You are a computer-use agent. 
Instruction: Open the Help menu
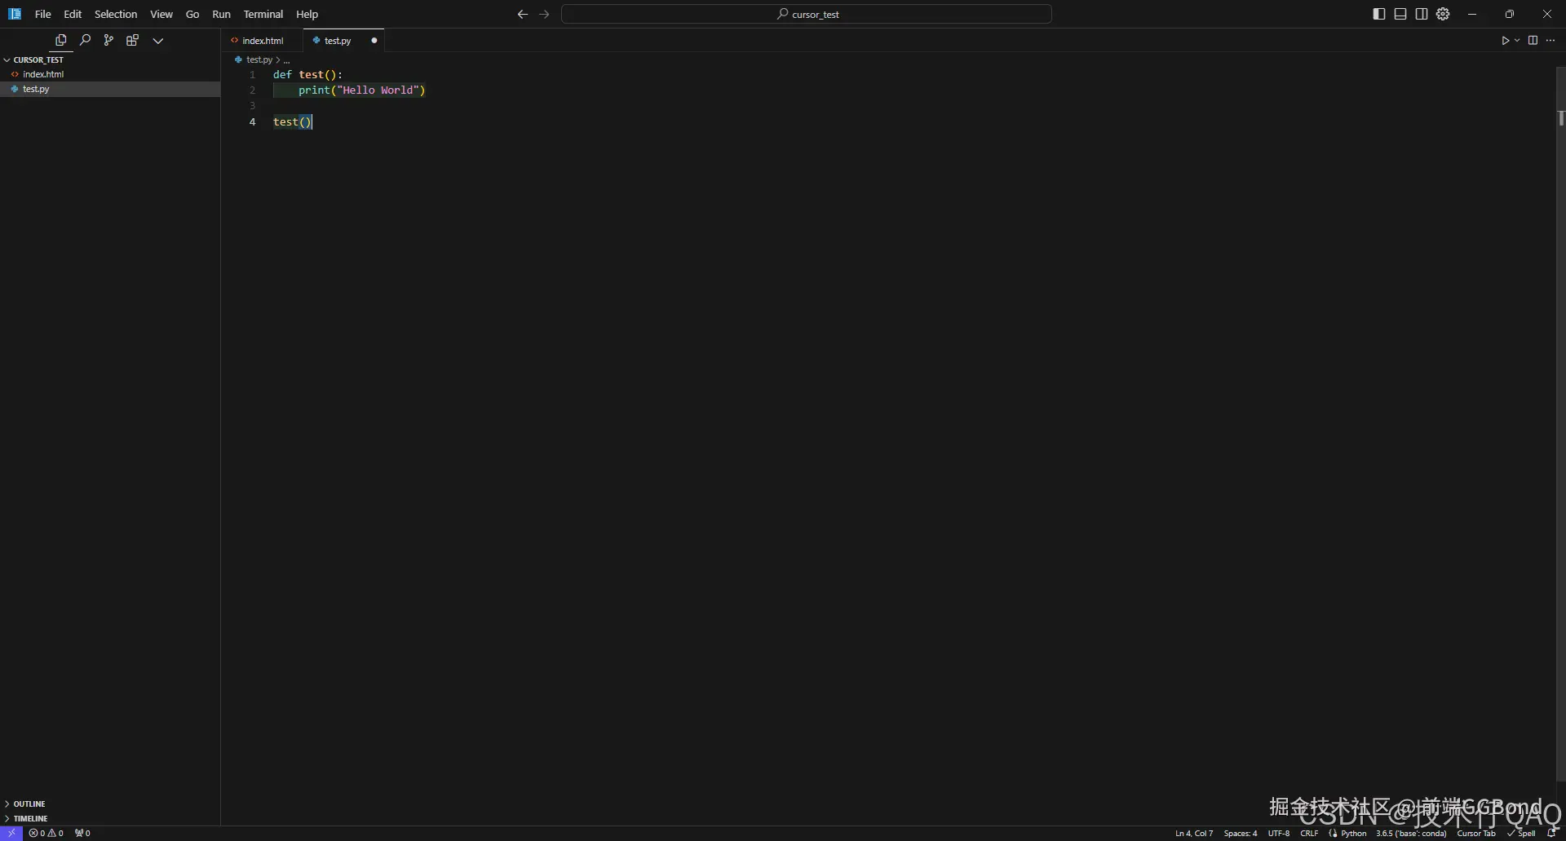point(307,14)
